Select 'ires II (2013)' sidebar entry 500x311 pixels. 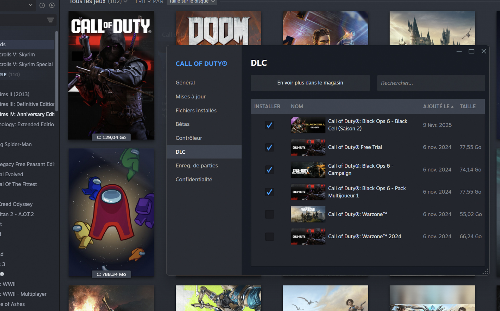27,94
